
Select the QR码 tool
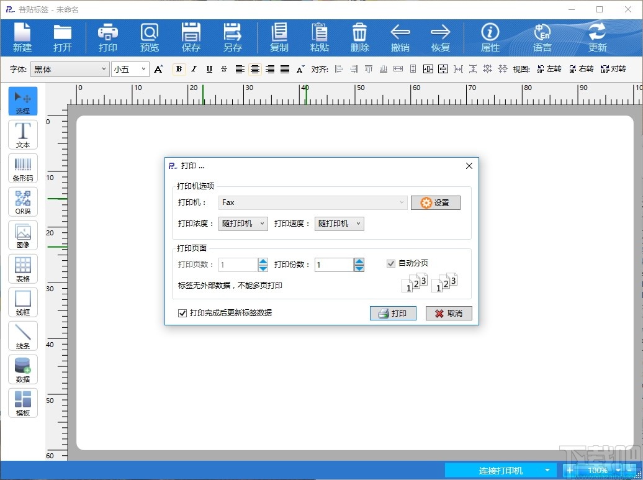coord(23,201)
